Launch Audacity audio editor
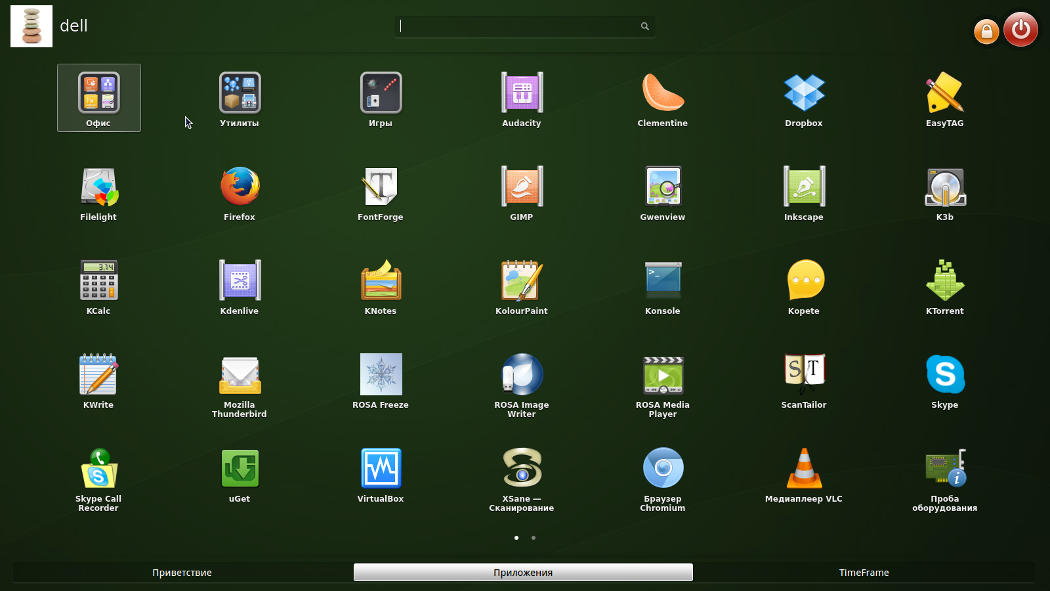Viewport: 1050px width, 591px height. (x=522, y=98)
